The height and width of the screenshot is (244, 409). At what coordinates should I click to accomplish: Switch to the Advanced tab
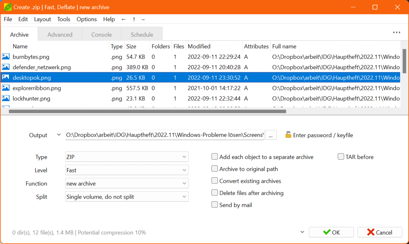[x=60, y=35]
